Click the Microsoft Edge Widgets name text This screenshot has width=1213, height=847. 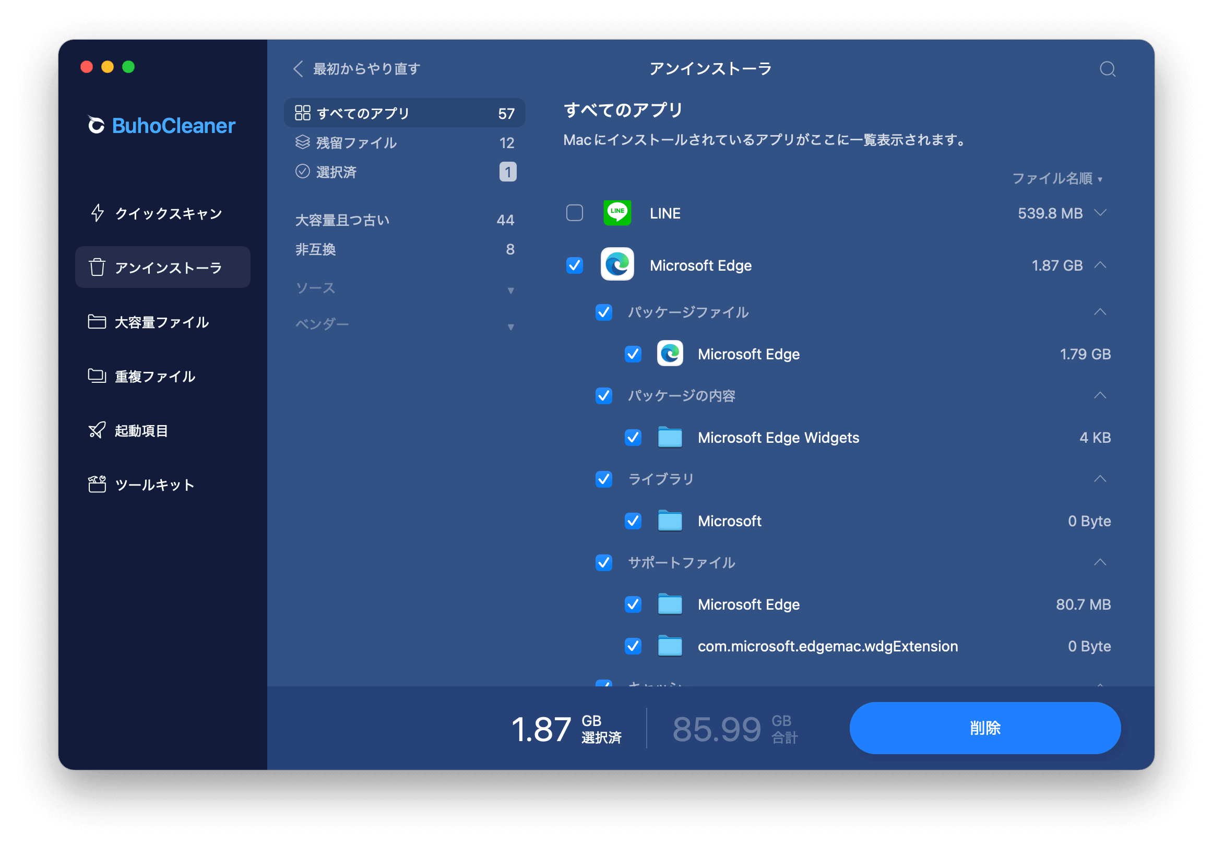click(x=778, y=437)
